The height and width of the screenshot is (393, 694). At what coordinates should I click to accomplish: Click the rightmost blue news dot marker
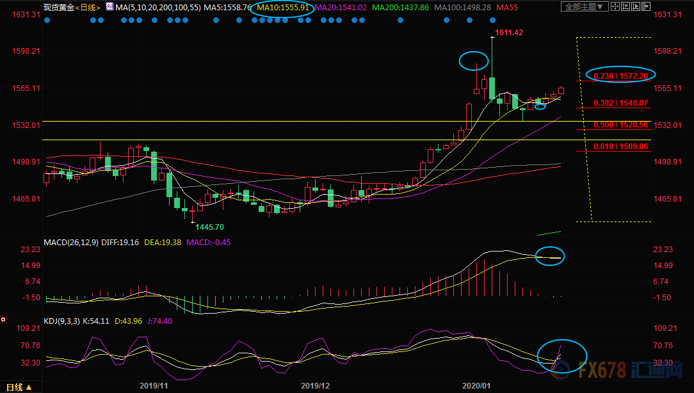[492, 20]
